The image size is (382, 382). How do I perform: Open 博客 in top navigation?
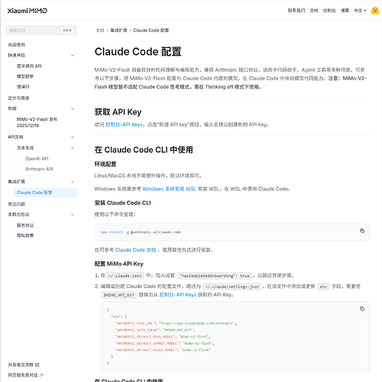tap(345, 11)
